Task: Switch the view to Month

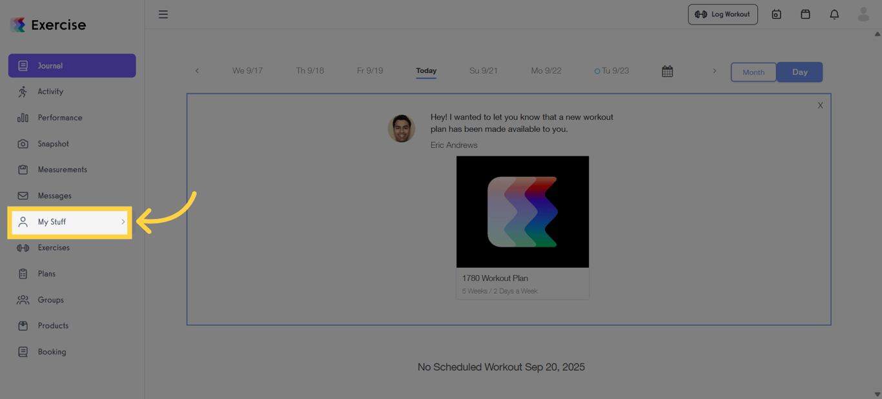Action: pos(754,72)
